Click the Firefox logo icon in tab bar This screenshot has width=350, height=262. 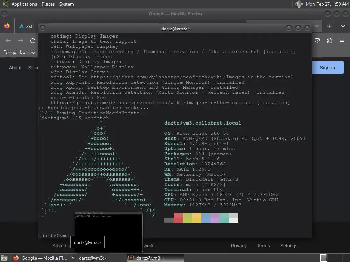[7, 26]
